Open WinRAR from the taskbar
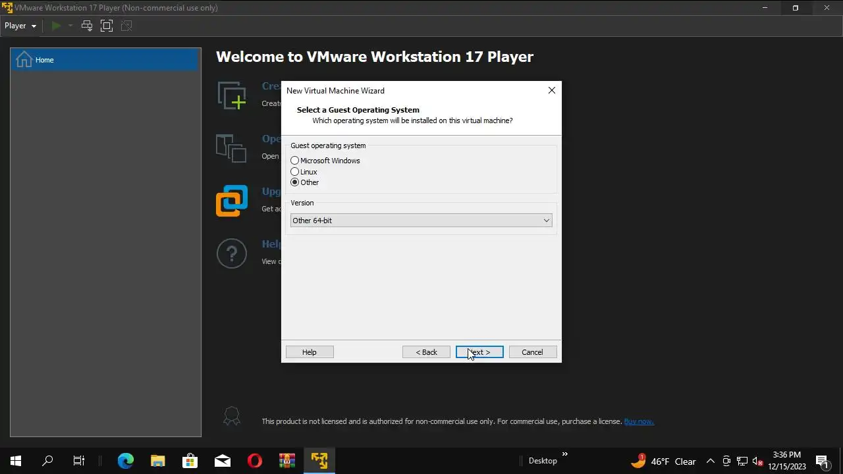The width and height of the screenshot is (843, 474). click(x=287, y=461)
